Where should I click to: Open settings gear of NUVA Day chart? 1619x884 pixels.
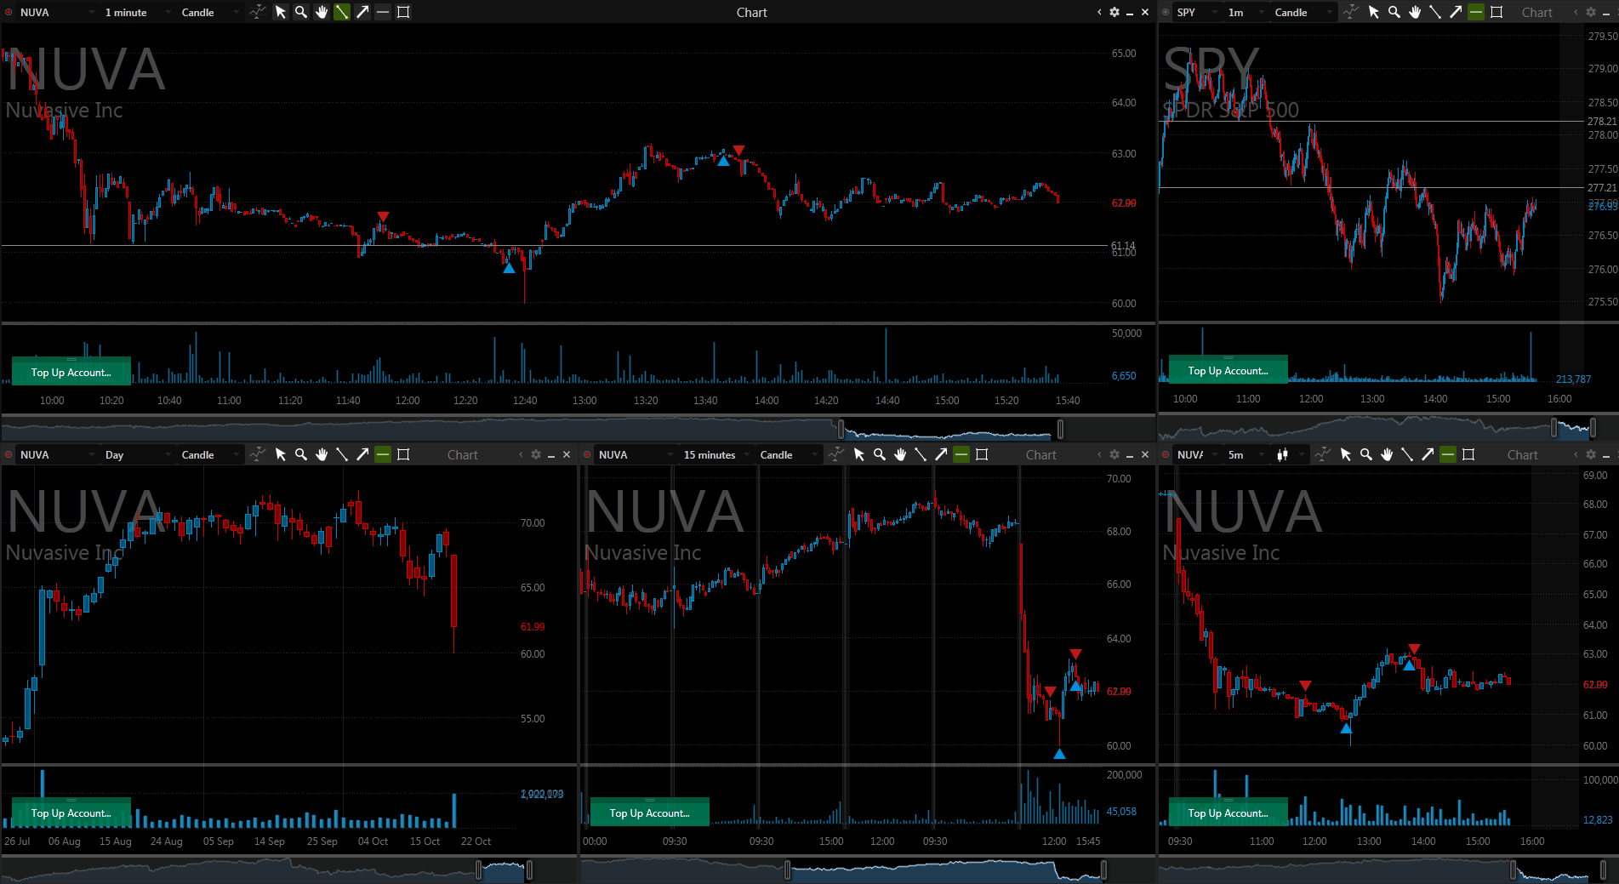point(536,454)
